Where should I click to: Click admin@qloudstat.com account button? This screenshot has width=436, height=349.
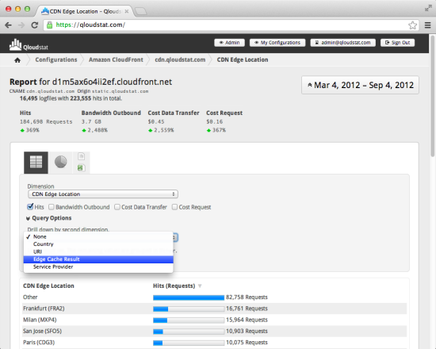(x=342, y=43)
